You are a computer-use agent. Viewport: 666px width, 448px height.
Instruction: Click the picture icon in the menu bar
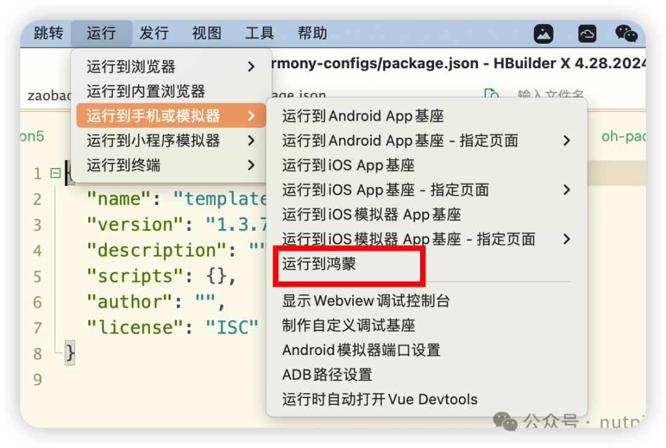(543, 33)
